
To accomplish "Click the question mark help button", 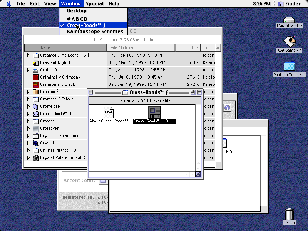I will pos(227,108).
